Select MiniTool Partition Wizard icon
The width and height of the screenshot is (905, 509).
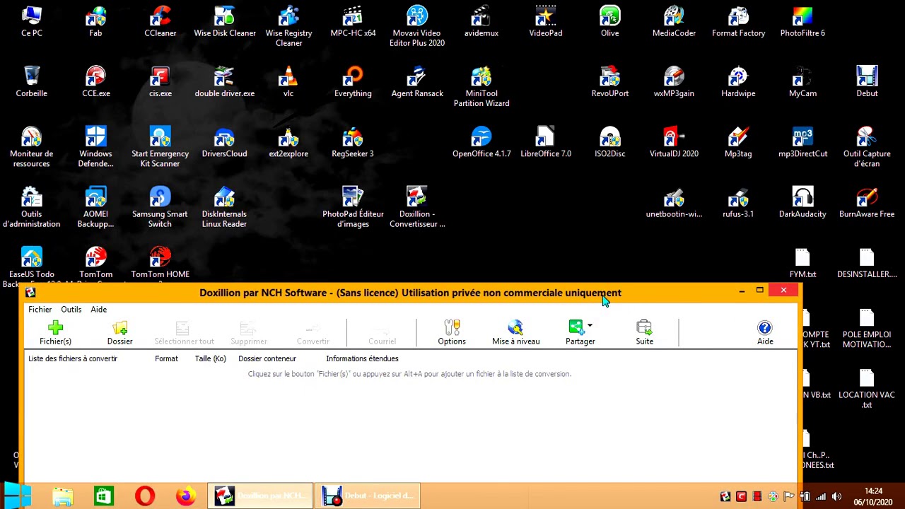[x=481, y=86]
